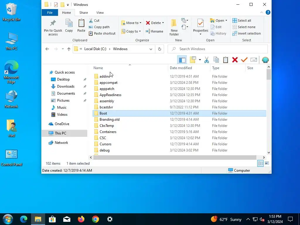Go back with the left arrow

pos(47,49)
